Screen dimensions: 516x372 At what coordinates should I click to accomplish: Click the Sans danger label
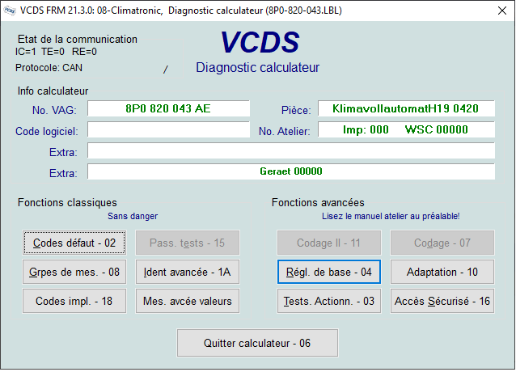tap(133, 216)
